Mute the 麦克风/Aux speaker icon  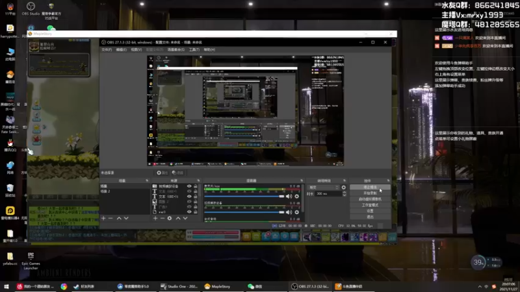coord(289,197)
